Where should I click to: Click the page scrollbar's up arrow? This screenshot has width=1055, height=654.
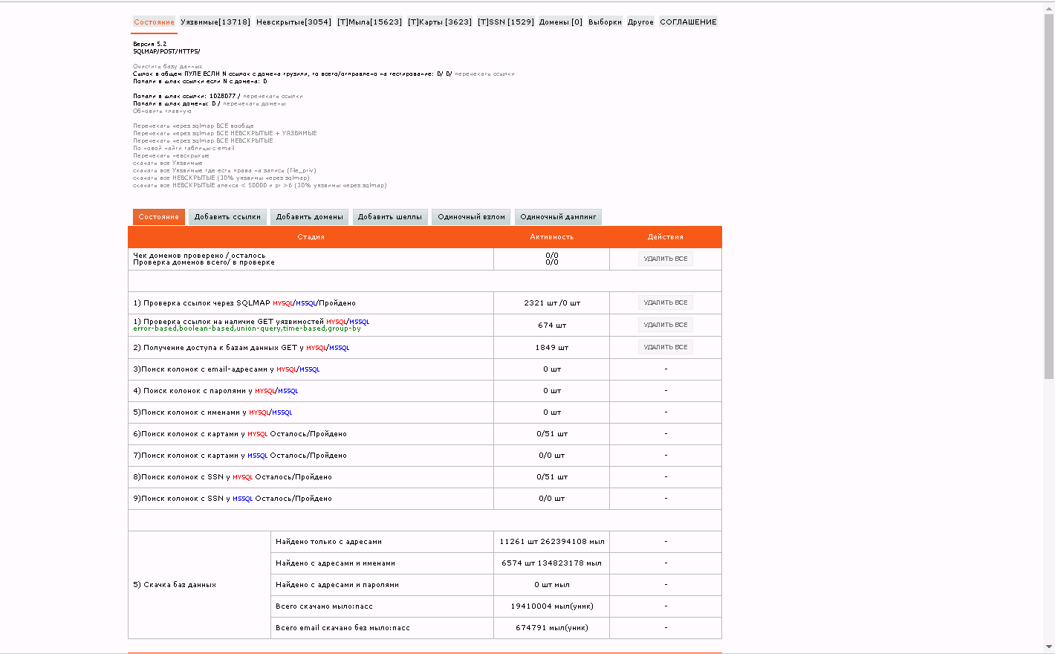click(x=1049, y=7)
